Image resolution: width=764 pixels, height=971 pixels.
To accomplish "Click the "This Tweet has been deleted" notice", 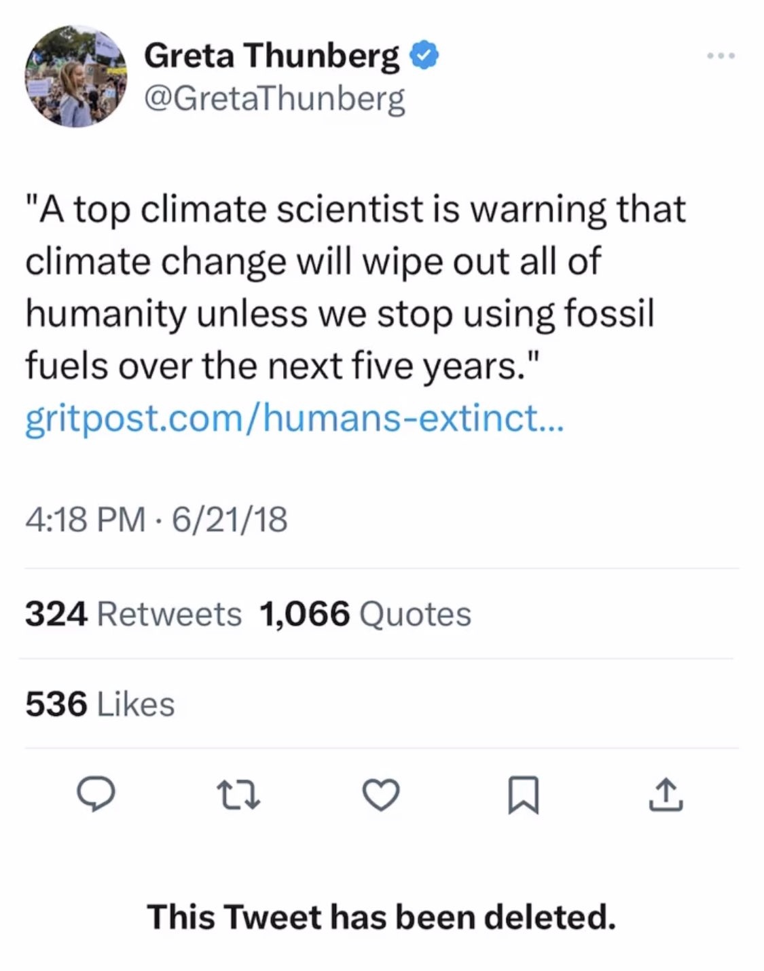I will click(382, 917).
